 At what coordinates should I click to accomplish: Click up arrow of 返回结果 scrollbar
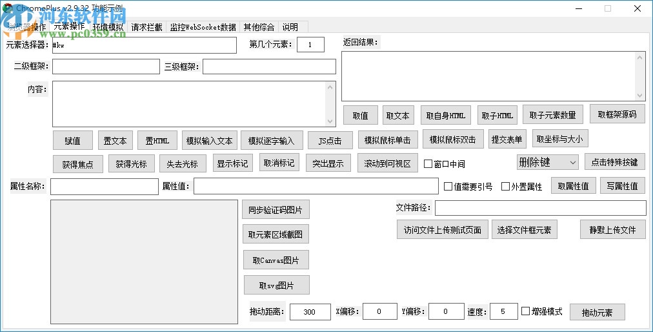pyautogui.click(x=640, y=57)
